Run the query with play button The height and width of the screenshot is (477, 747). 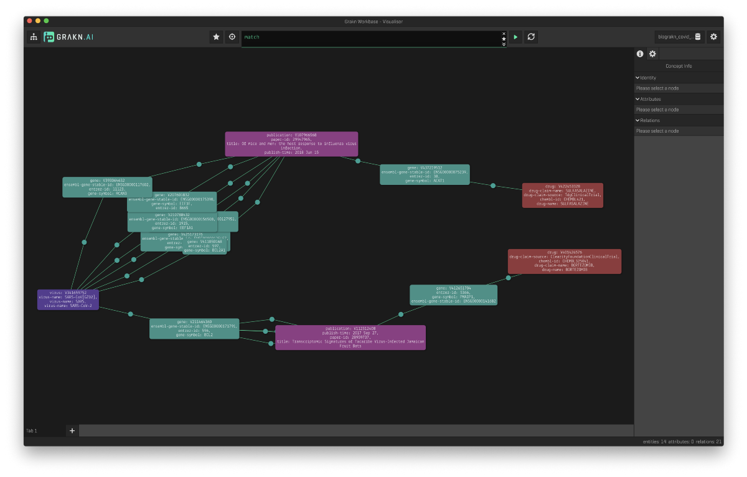coord(515,37)
